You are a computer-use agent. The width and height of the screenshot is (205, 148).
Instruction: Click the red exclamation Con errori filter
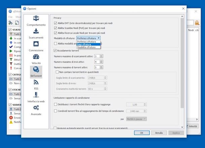tap(11, 68)
